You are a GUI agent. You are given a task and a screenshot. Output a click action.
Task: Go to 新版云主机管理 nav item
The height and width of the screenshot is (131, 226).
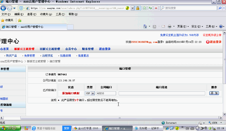pos(24,49)
